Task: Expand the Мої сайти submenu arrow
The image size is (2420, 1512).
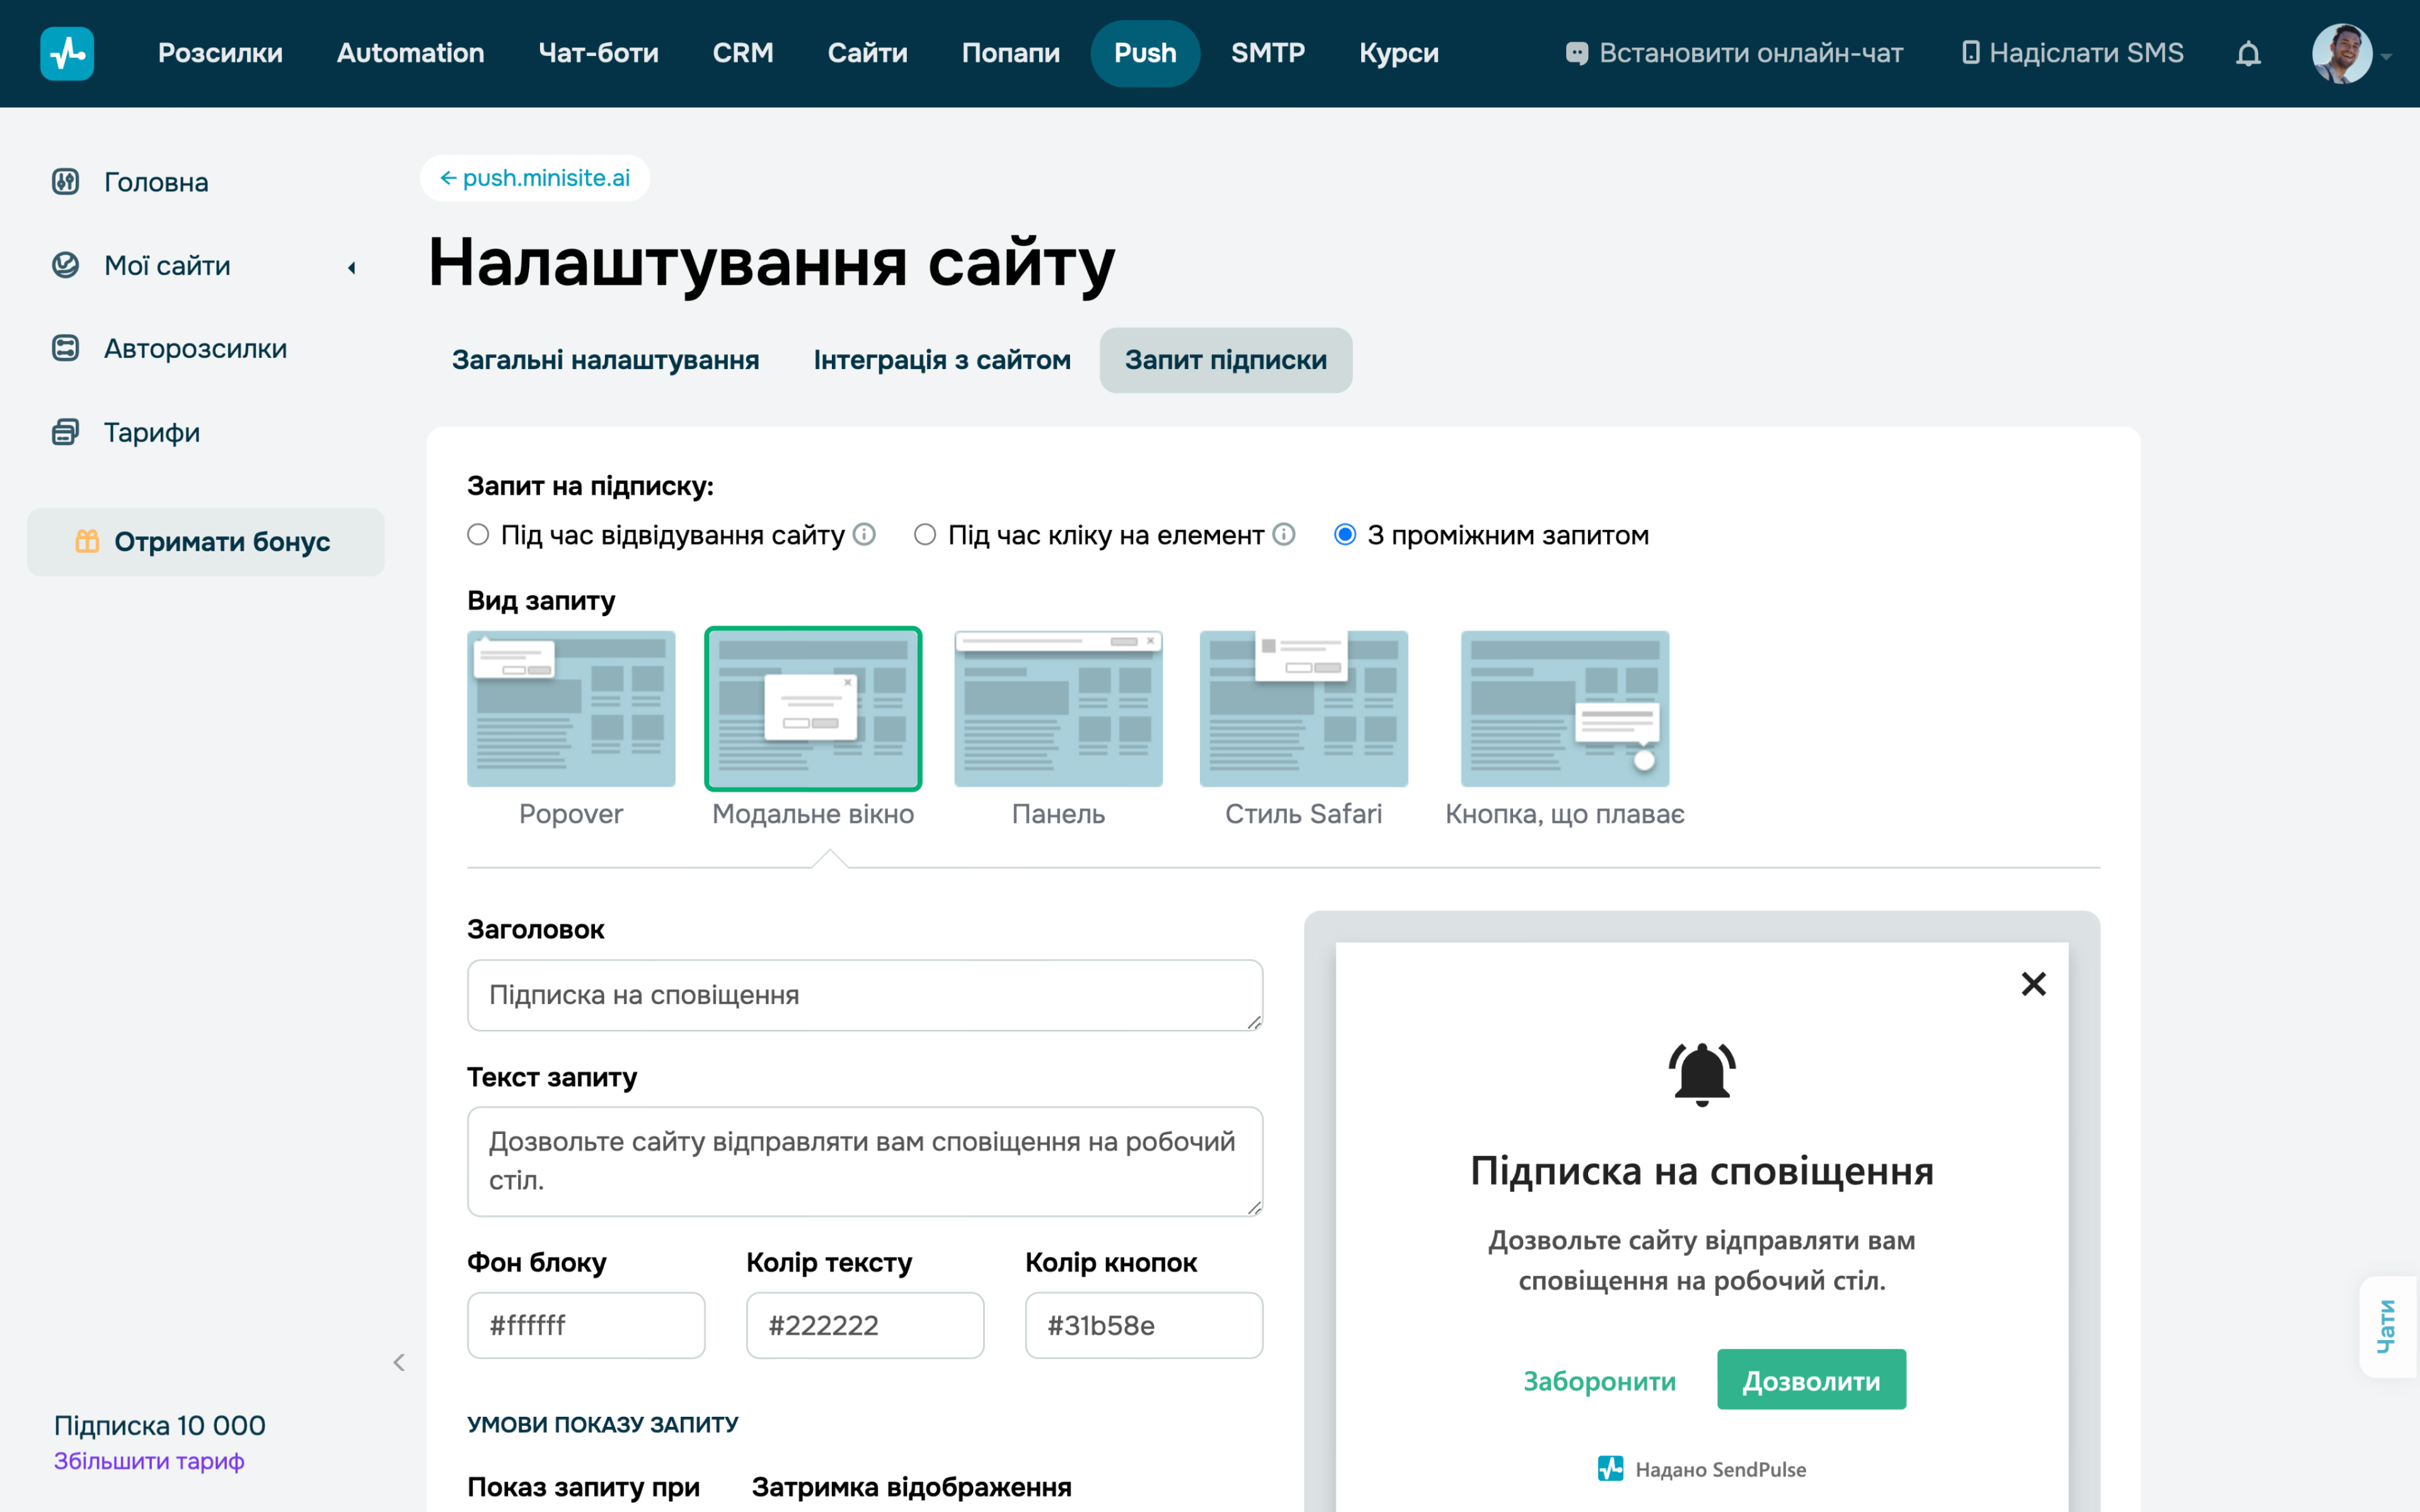Action: pyautogui.click(x=352, y=267)
